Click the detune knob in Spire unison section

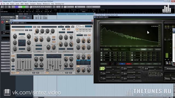coord(36,39)
